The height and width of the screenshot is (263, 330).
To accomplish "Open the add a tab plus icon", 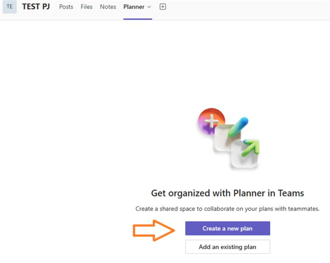I will tap(163, 7).
